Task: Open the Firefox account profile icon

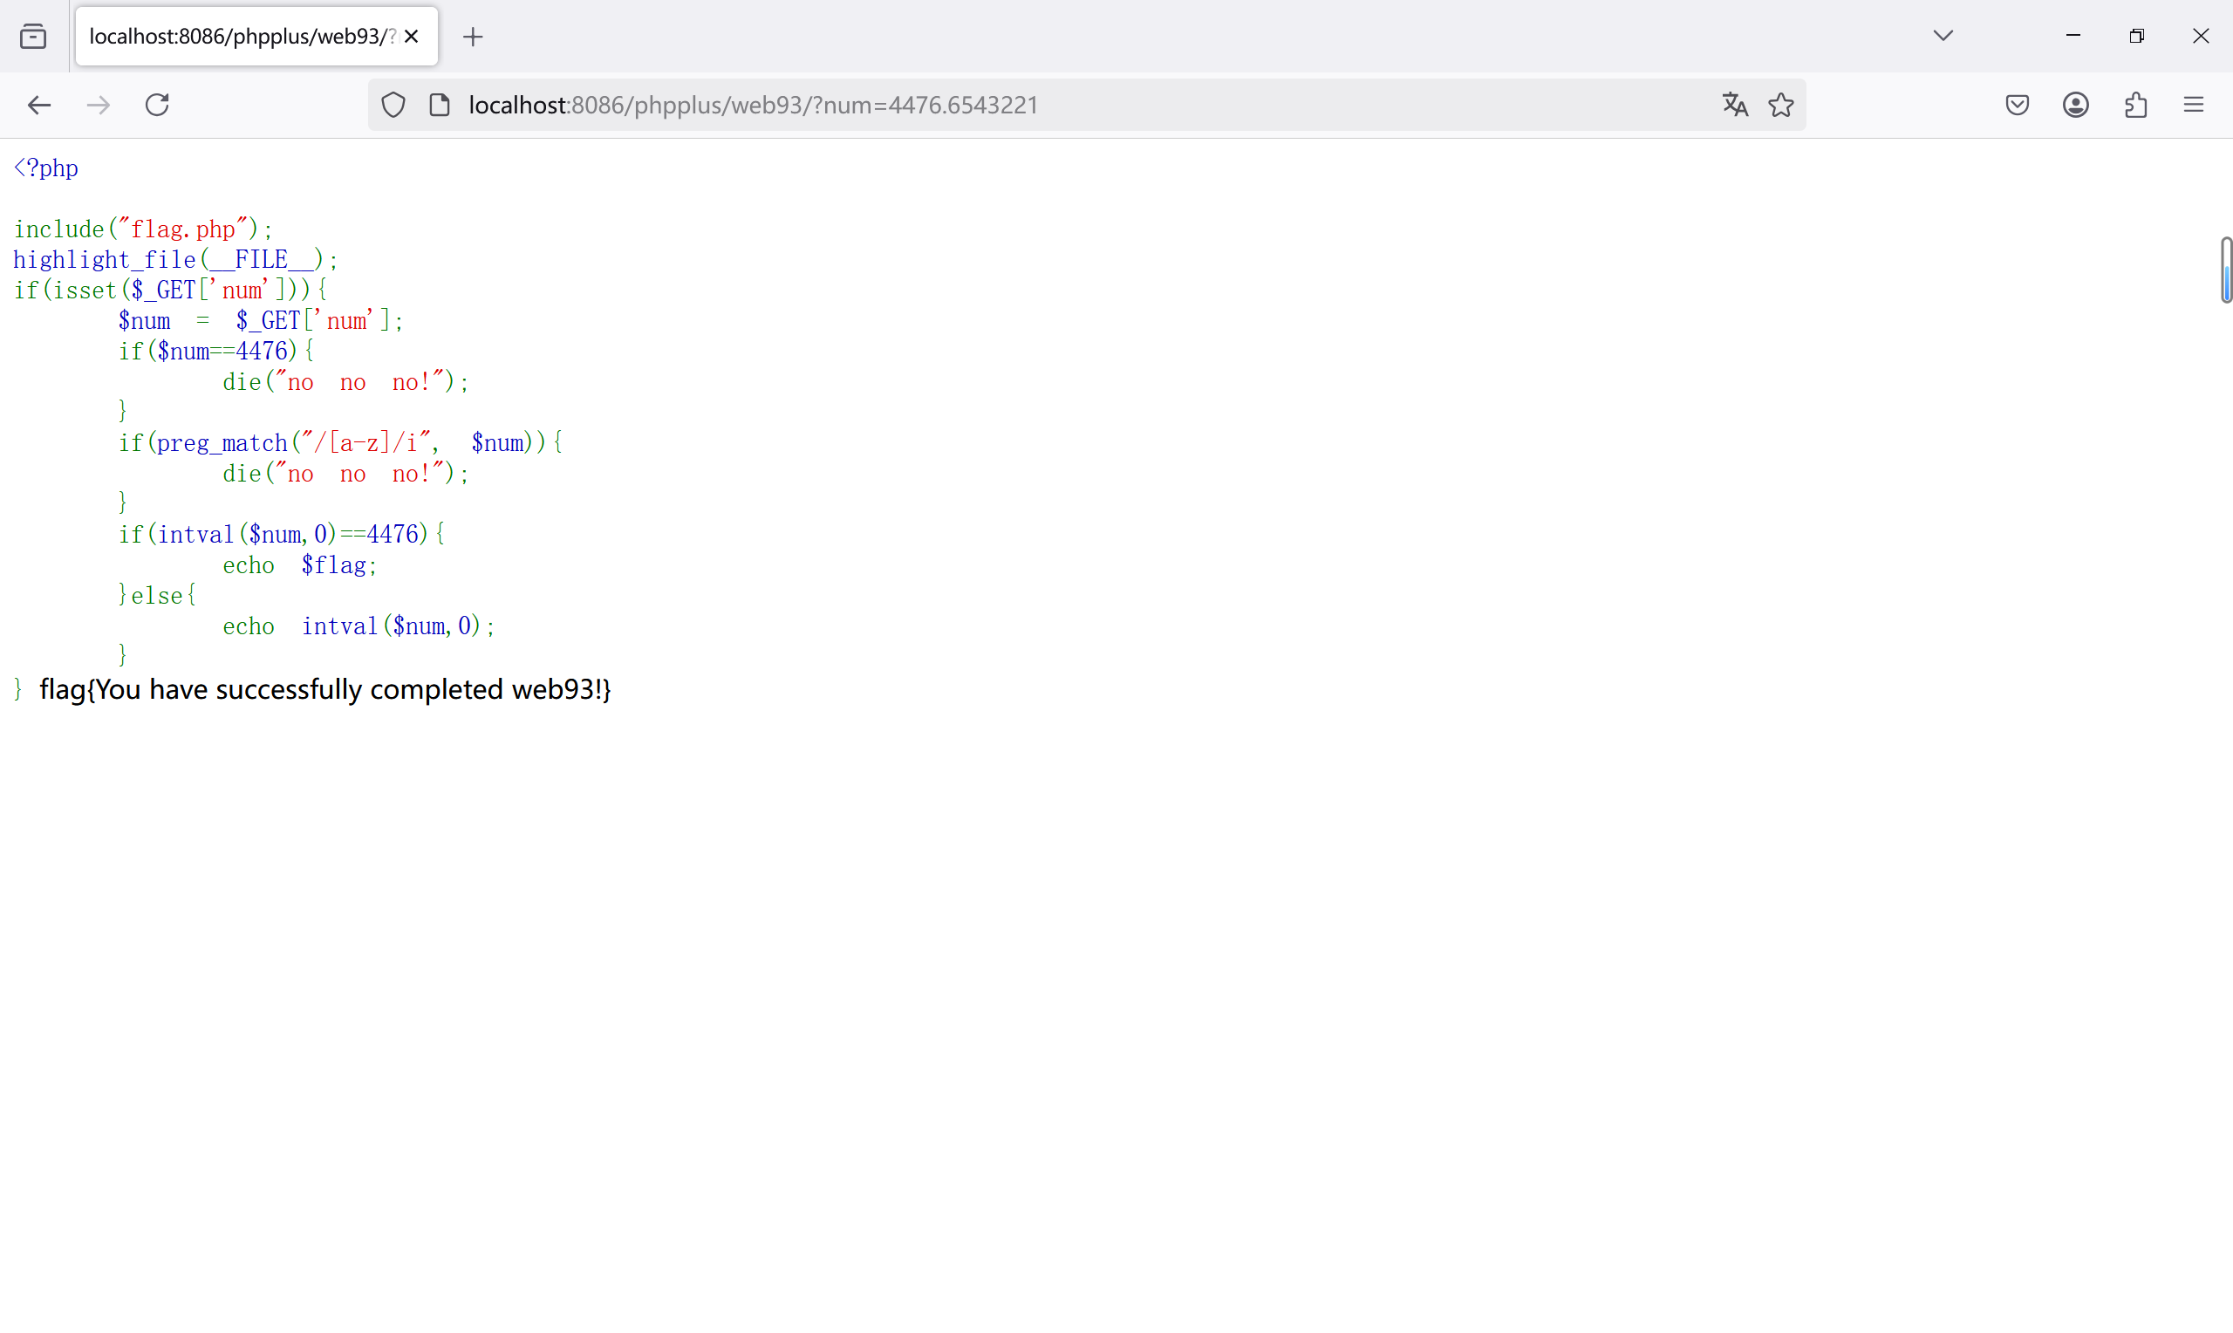Action: [x=2076, y=105]
